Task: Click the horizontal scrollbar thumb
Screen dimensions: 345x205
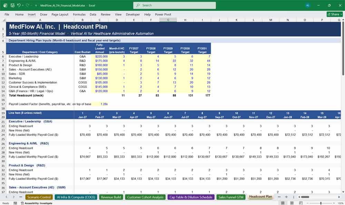Action: pyautogui.click(x=305, y=197)
